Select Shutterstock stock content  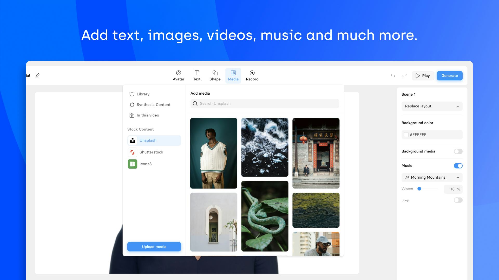click(x=151, y=152)
